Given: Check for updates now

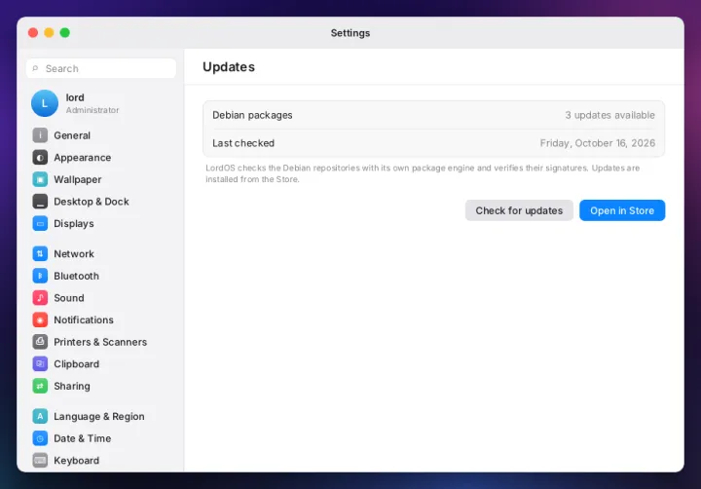Looking at the screenshot, I should click(519, 210).
